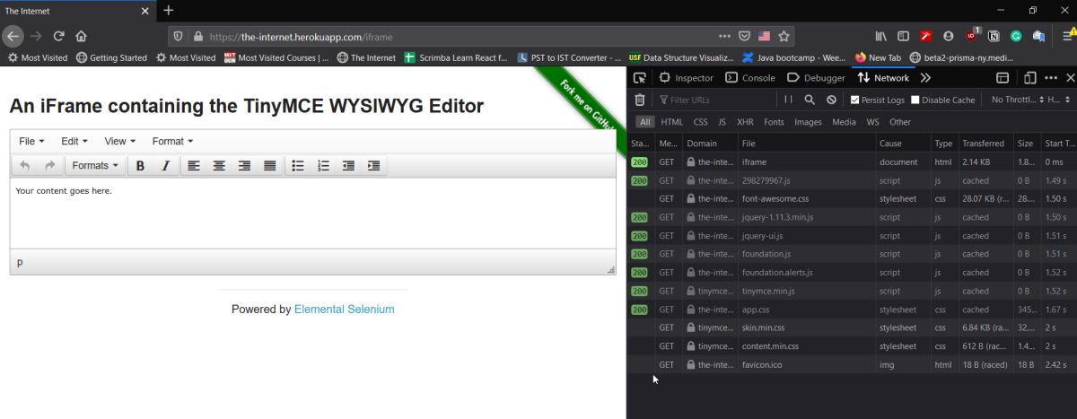Increase indent in the editor toolbar
1077x419 pixels.
[x=373, y=165]
